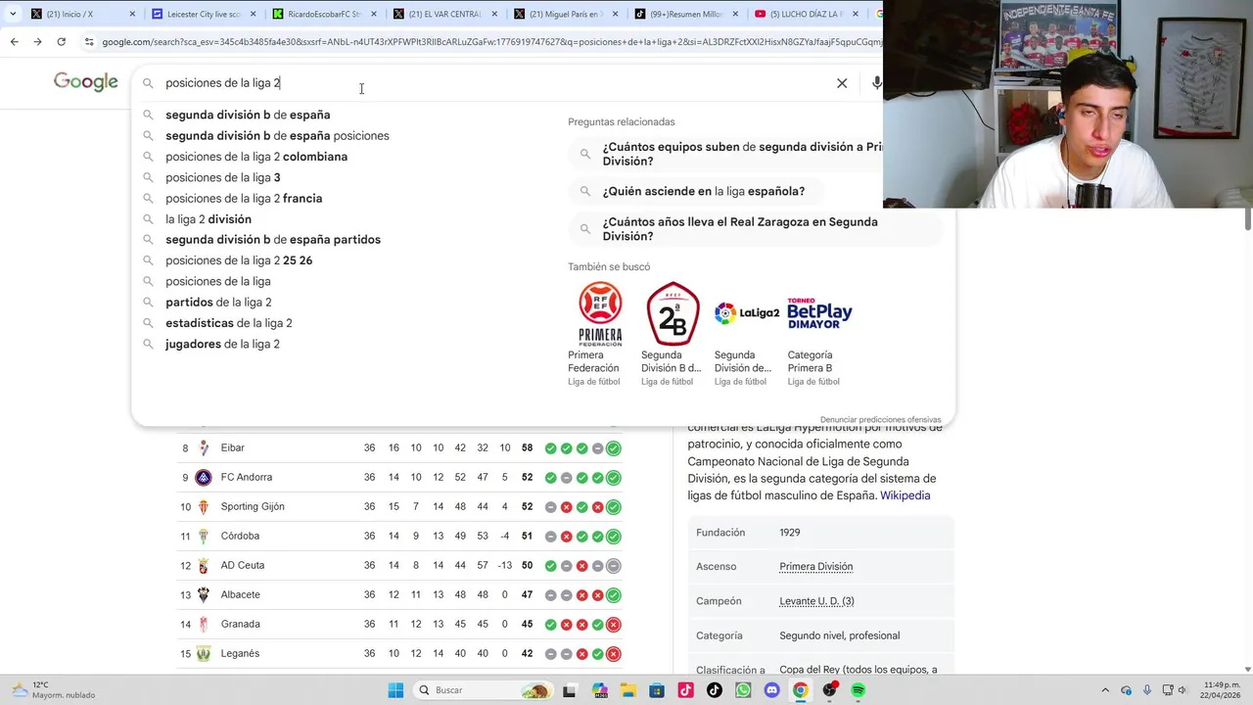The height and width of the screenshot is (705, 1253).
Task: Select suggestion 'jugadores de la liga 2'
Action: (222, 344)
